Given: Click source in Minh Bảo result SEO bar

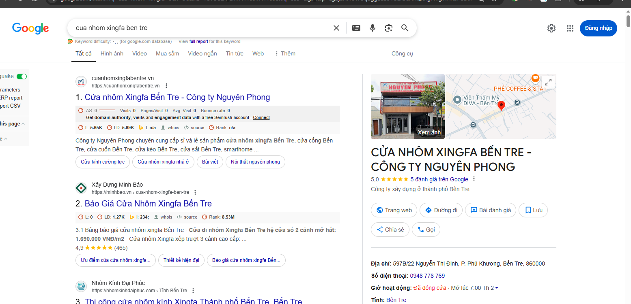Looking at the screenshot, I should (187, 217).
